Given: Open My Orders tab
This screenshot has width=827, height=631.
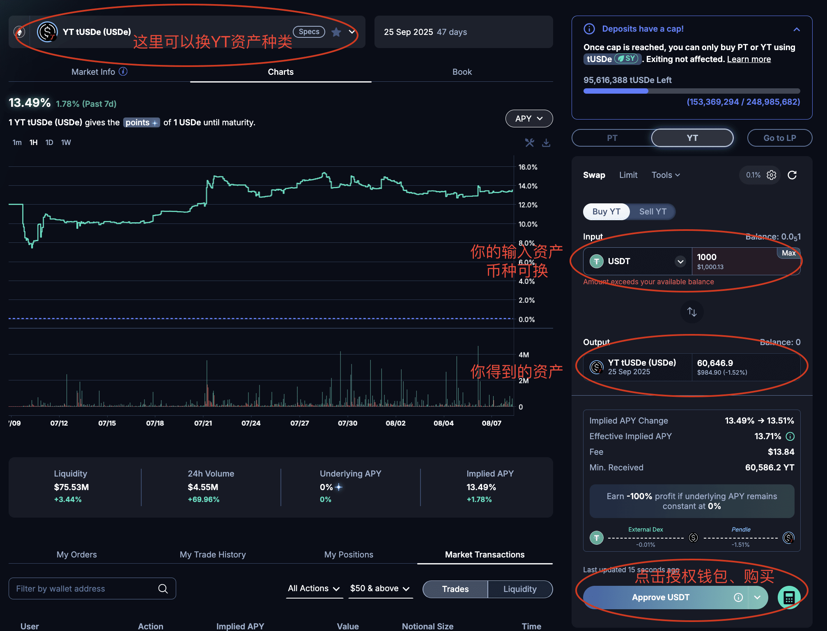Looking at the screenshot, I should tap(77, 555).
